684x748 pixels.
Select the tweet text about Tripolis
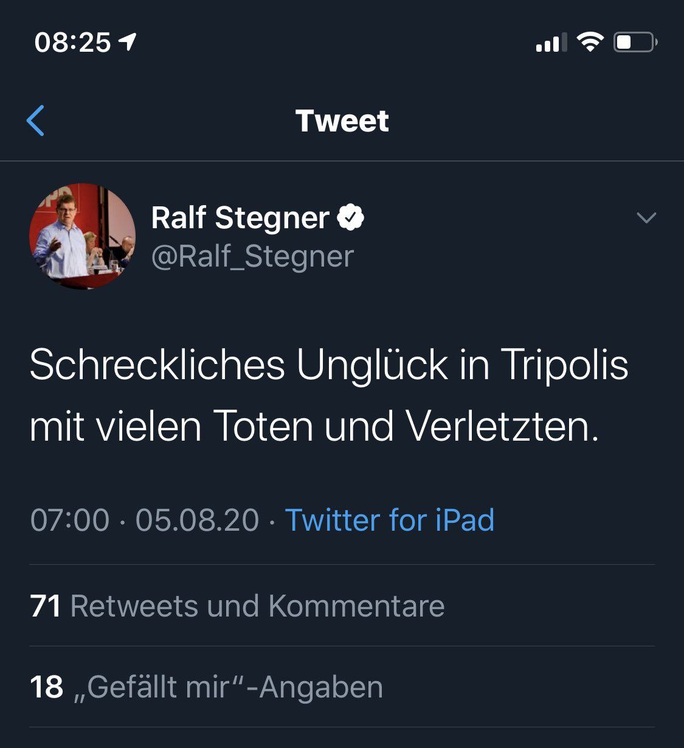tap(329, 396)
